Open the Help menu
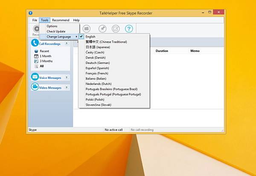 [76, 20]
